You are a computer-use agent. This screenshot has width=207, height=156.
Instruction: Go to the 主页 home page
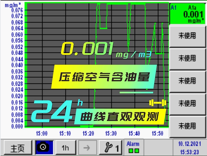click(18, 147)
